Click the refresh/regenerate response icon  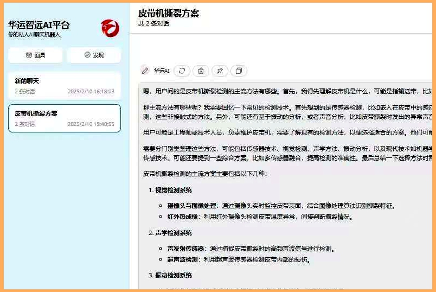pyautogui.click(x=182, y=71)
